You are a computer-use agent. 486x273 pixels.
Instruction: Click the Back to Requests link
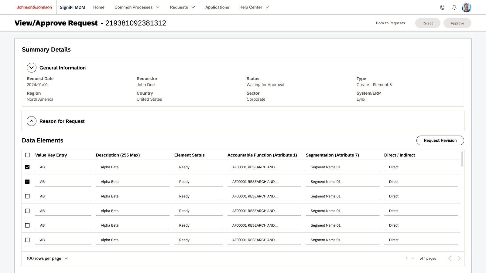tap(390, 23)
